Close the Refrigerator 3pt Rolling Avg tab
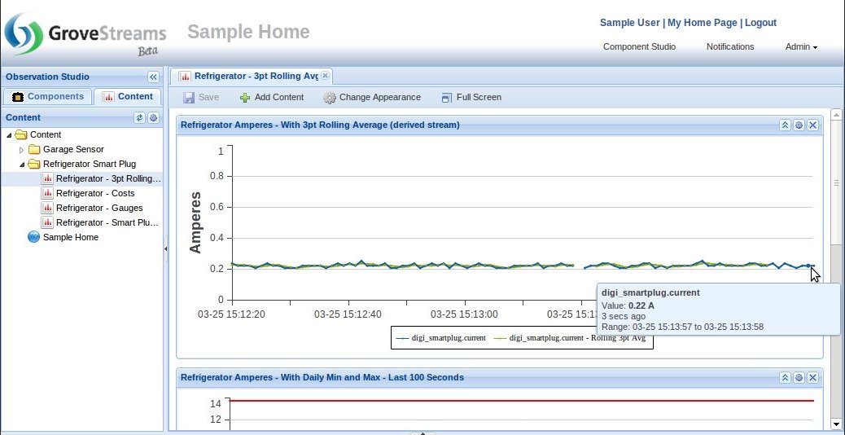 tap(325, 76)
